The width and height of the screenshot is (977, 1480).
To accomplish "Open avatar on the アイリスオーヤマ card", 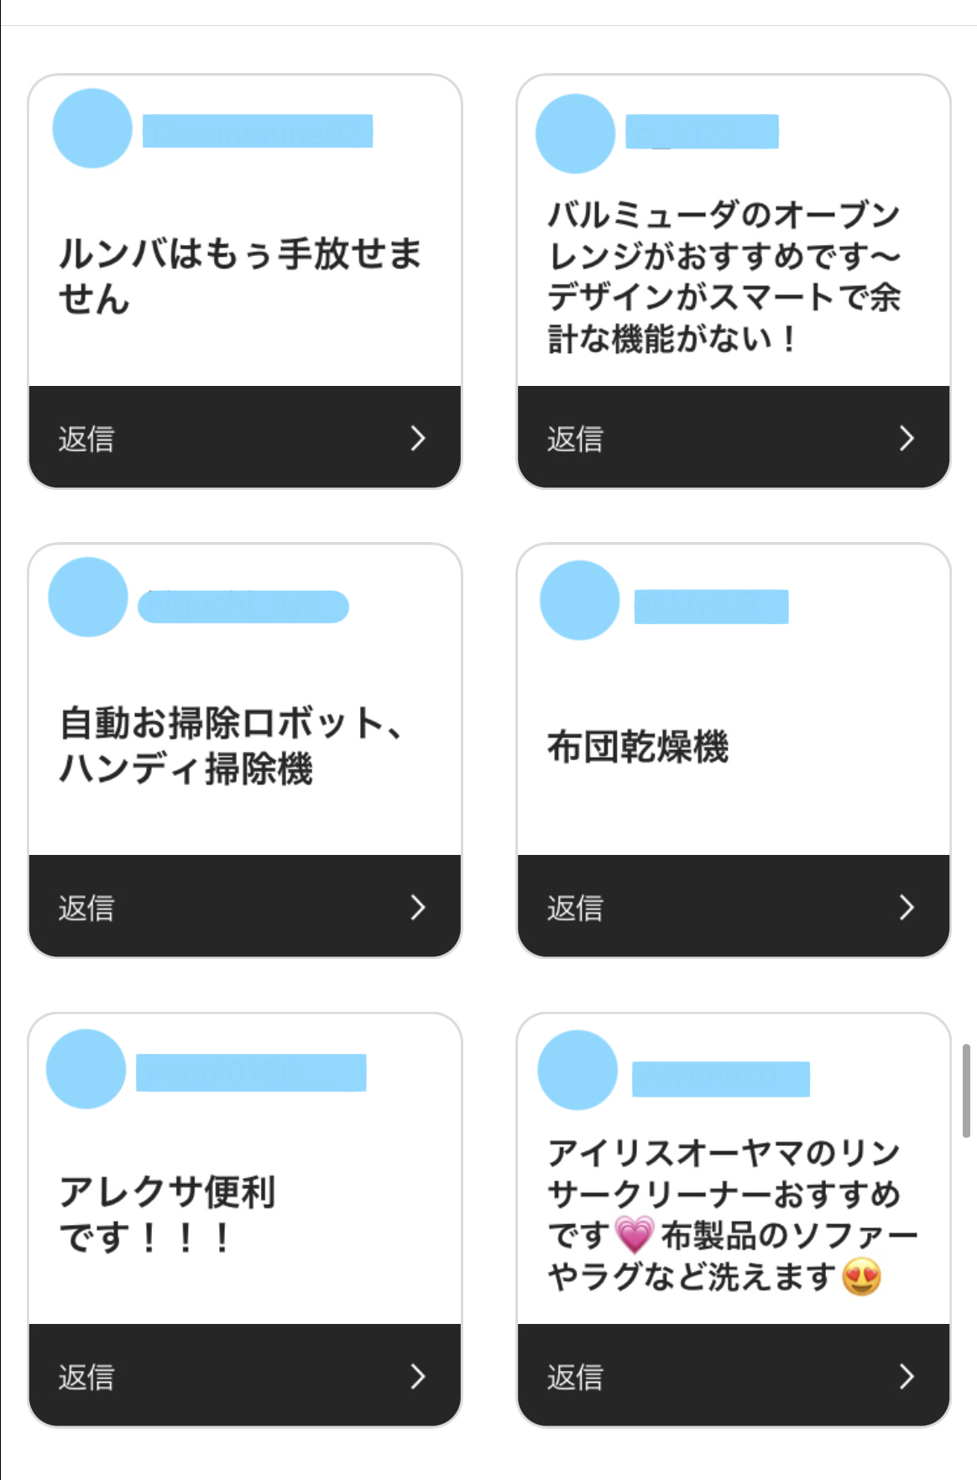I will (x=577, y=1071).
